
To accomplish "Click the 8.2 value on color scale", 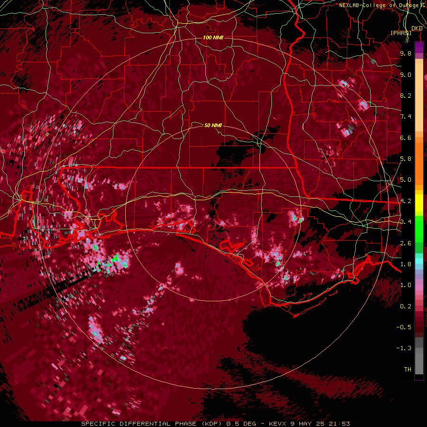I will point(406,95).
